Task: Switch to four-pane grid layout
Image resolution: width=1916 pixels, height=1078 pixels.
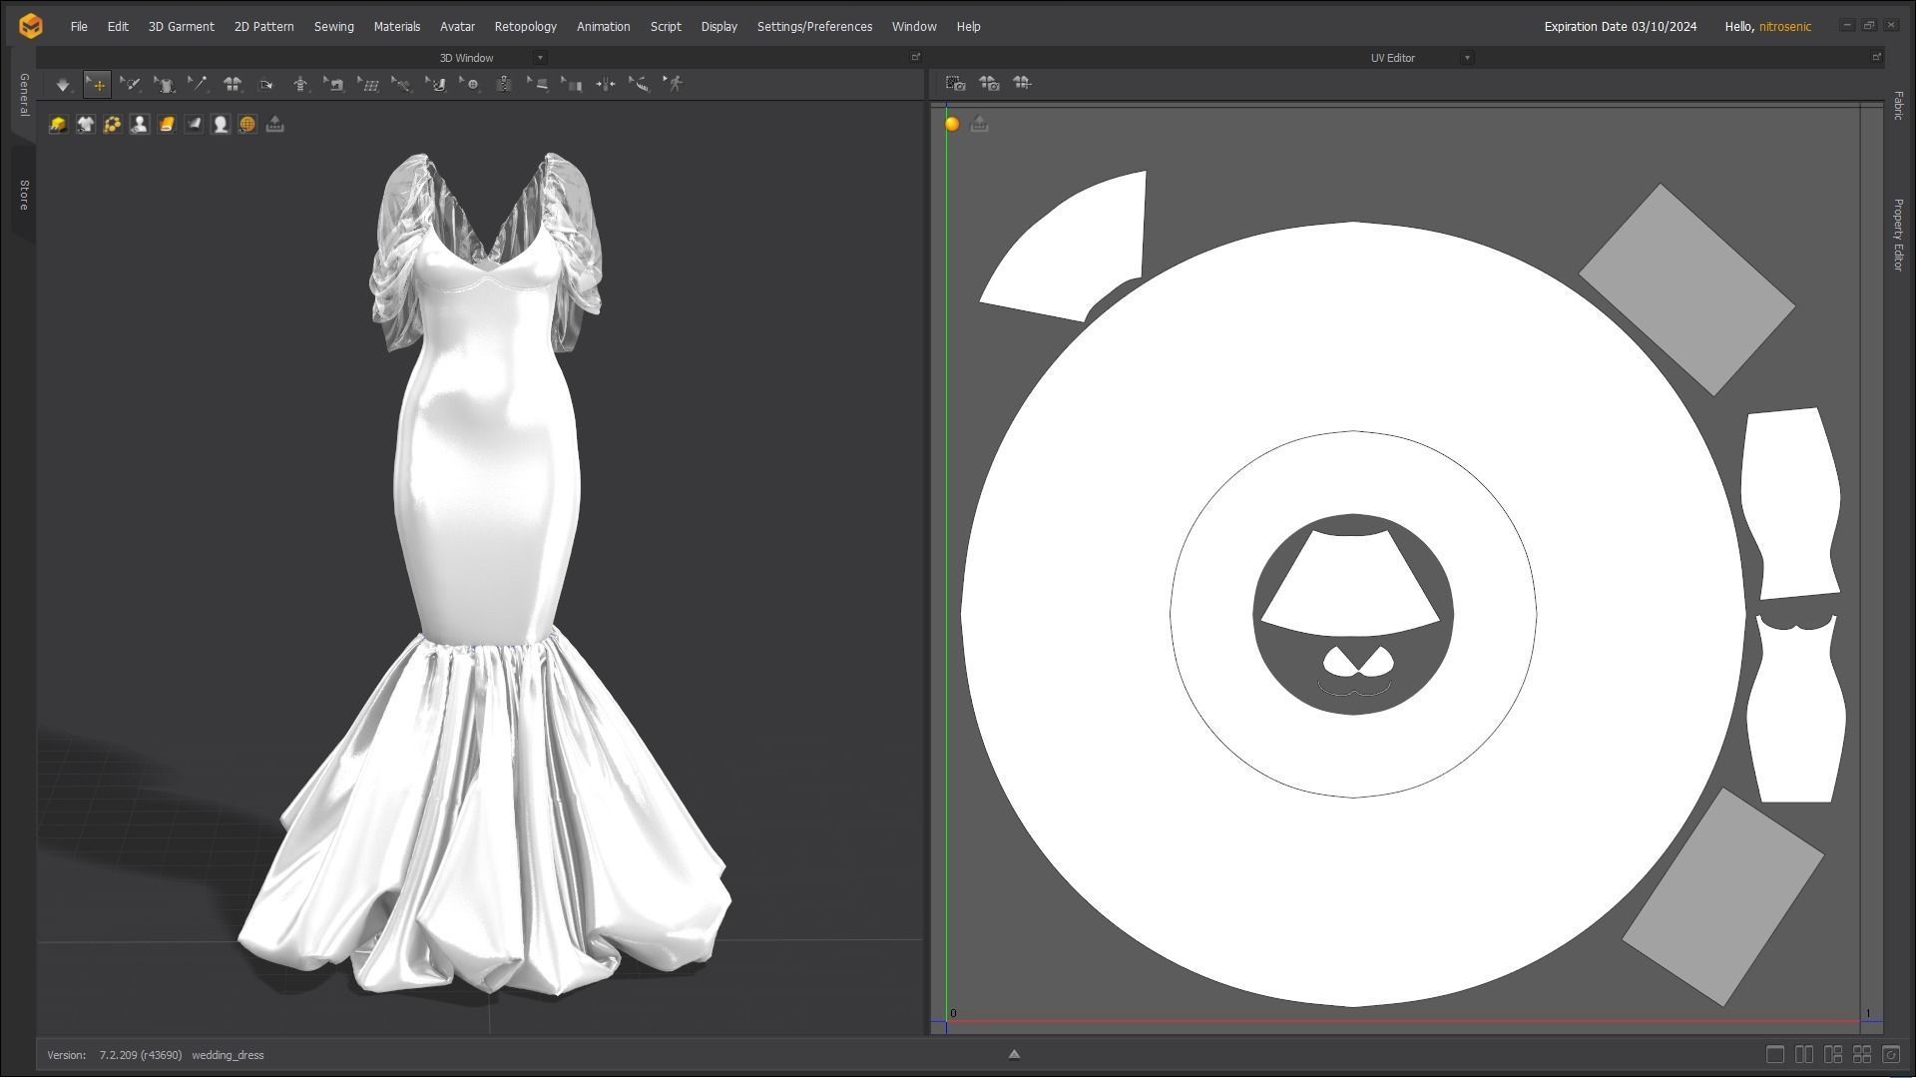Action: 1861,1054
